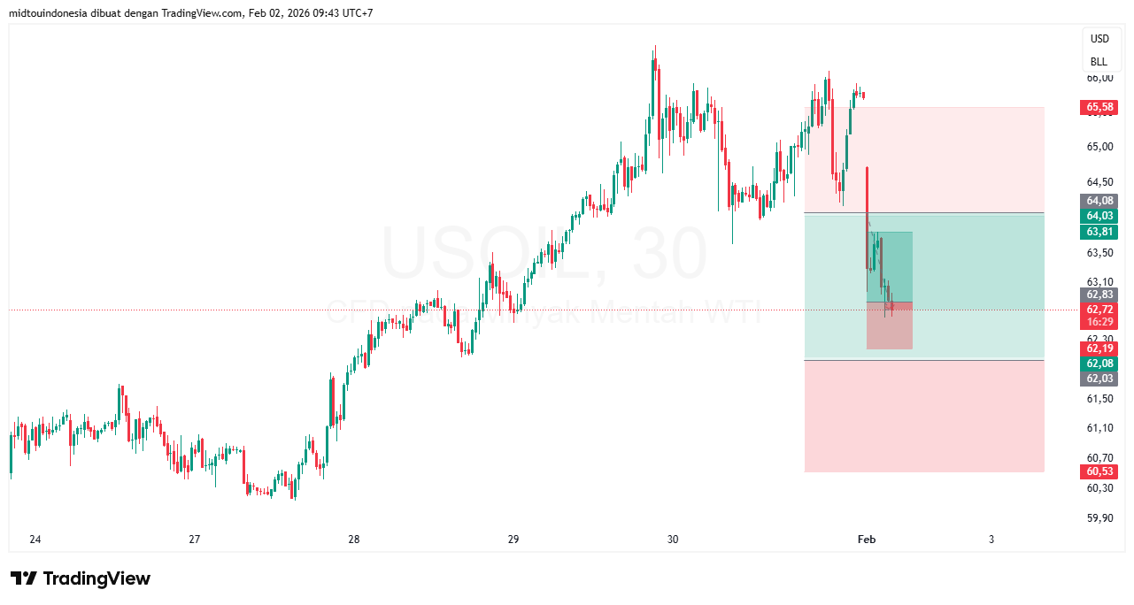
Task: Expand the 62,03 zone boundary label
Action: coord(1099,379)
